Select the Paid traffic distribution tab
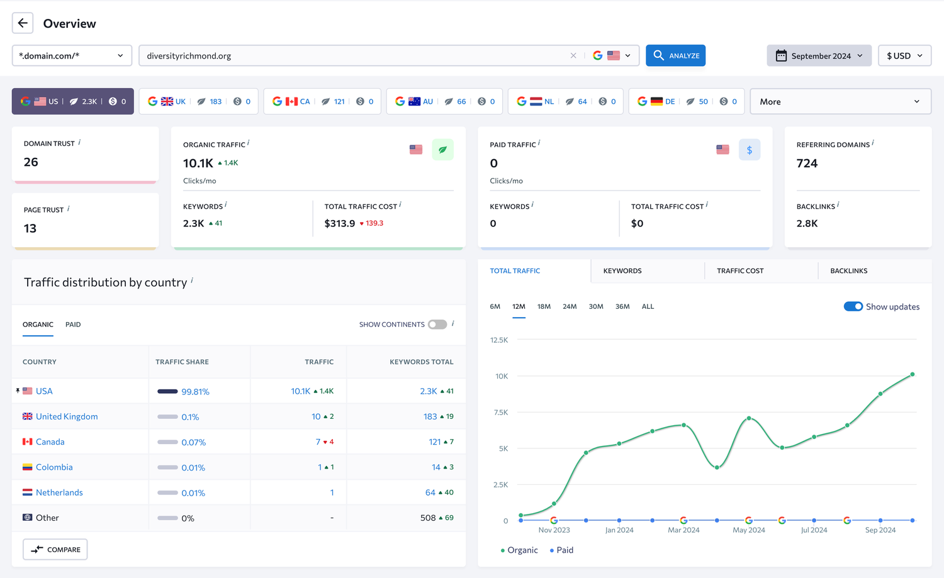Viewport: 944px width, 578px height. pyautogui.click(x=73, y=325)
